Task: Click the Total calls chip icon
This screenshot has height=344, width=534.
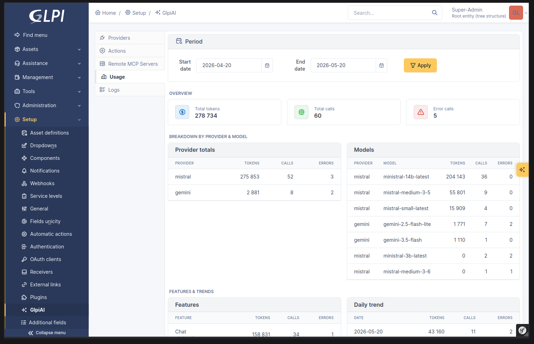Action: point(301,112)
